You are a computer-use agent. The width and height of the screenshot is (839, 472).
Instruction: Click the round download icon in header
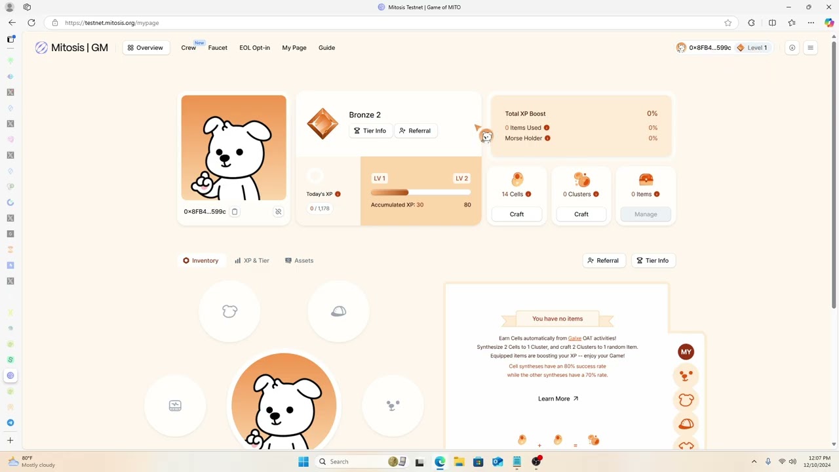click(x=792, y=48)
